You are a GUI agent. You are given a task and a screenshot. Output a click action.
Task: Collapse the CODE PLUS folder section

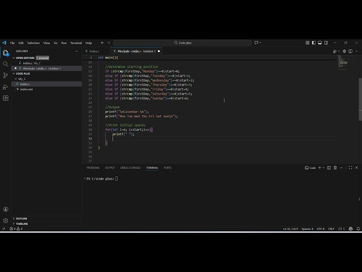tap(14, 74)
